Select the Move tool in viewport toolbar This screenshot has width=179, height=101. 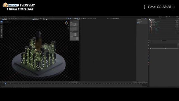pos(1,26)
